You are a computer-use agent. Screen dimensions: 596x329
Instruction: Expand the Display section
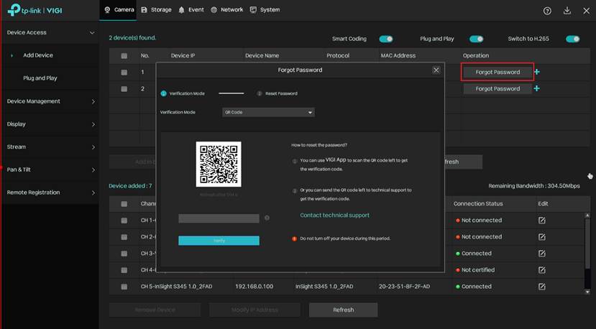pos(50,124)
